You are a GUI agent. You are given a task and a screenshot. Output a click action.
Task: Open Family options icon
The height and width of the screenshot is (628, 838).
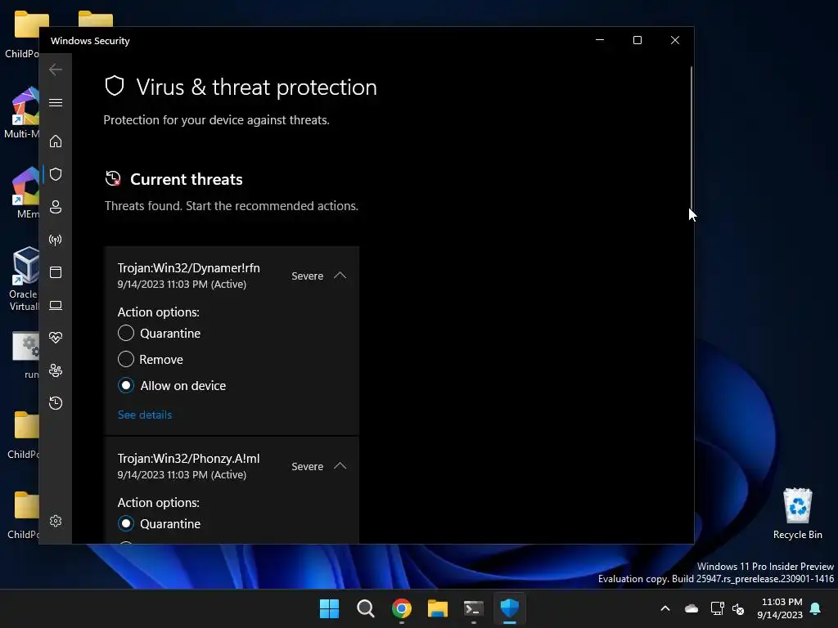tap(56, 370)
